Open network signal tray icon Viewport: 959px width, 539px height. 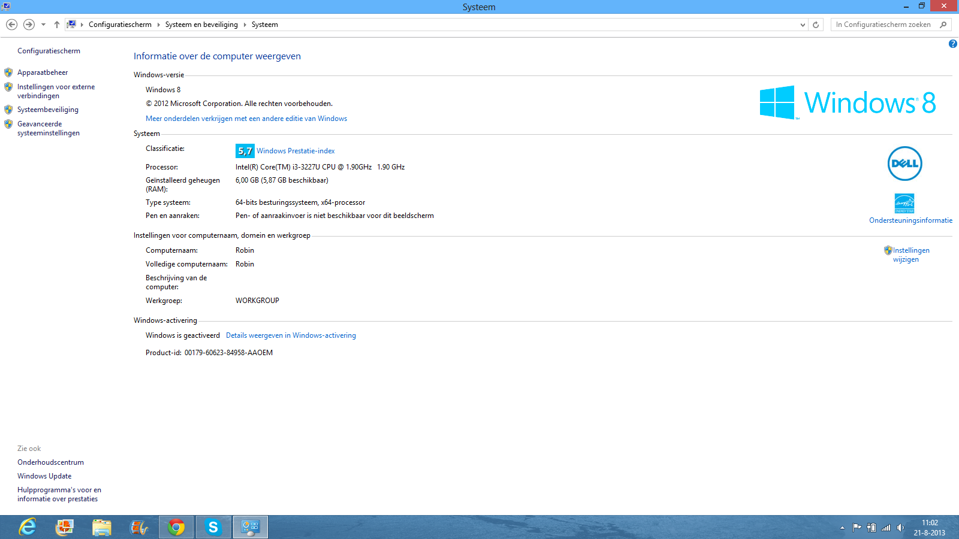pyautogui.click(x=886, y=528)
